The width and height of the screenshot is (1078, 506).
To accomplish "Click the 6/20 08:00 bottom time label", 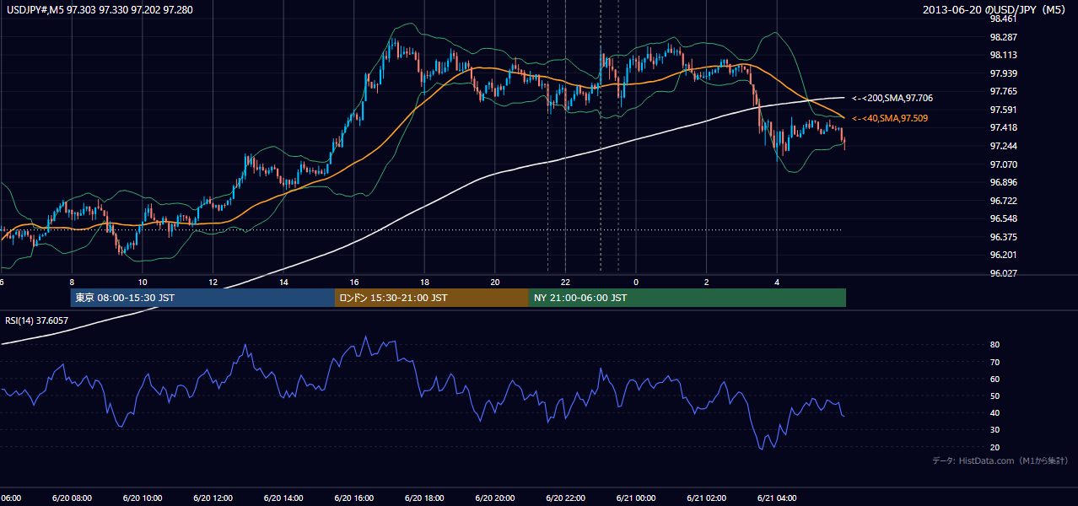I will (x=72, y=498).
